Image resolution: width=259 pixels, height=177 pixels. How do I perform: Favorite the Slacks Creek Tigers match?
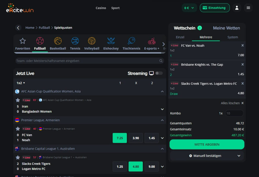tap(18, 157)
